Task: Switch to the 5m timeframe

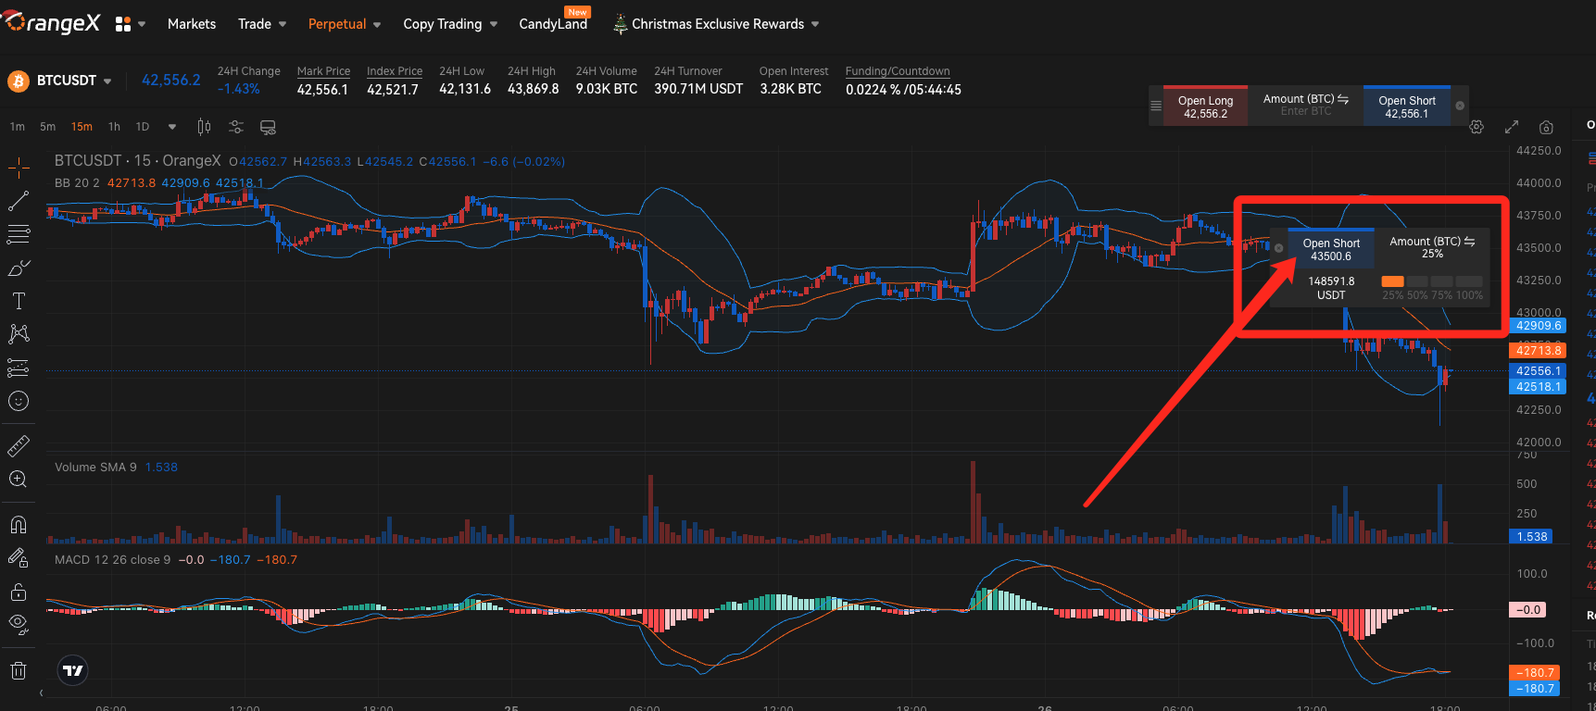Action: (47, 127)
